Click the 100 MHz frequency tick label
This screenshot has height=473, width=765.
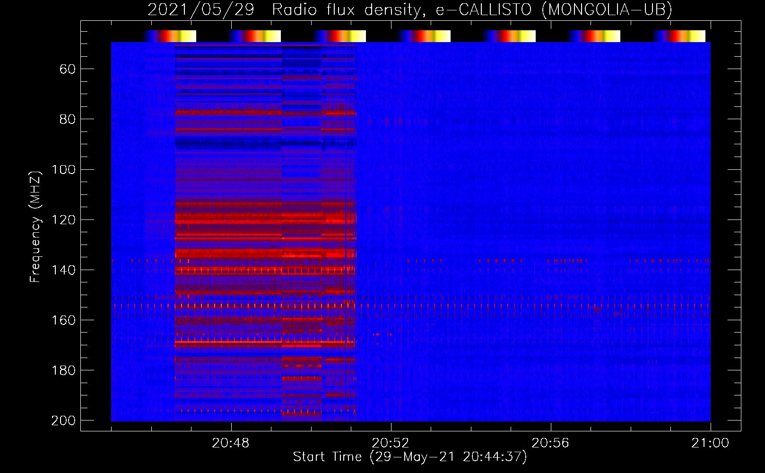coord(63,169)
